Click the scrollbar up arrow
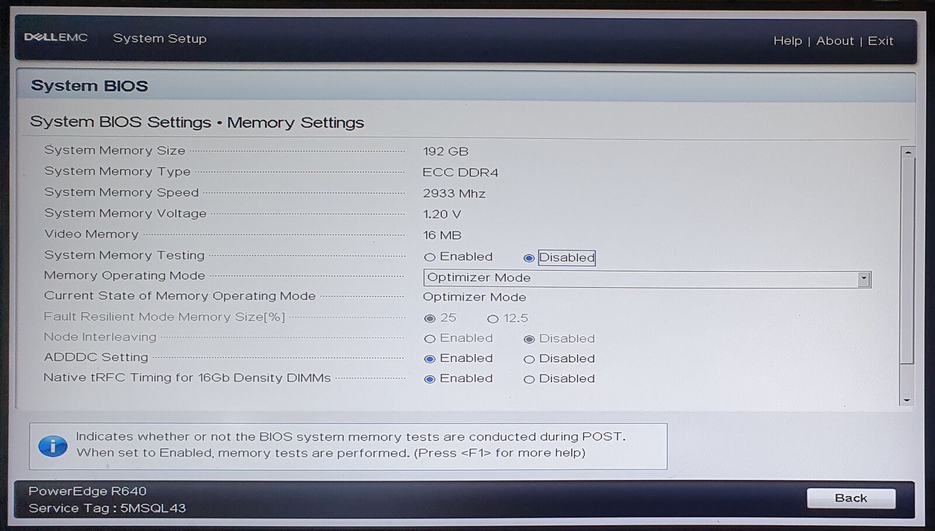The height and width of the screenshot is (531, 935). pos(908,152)
